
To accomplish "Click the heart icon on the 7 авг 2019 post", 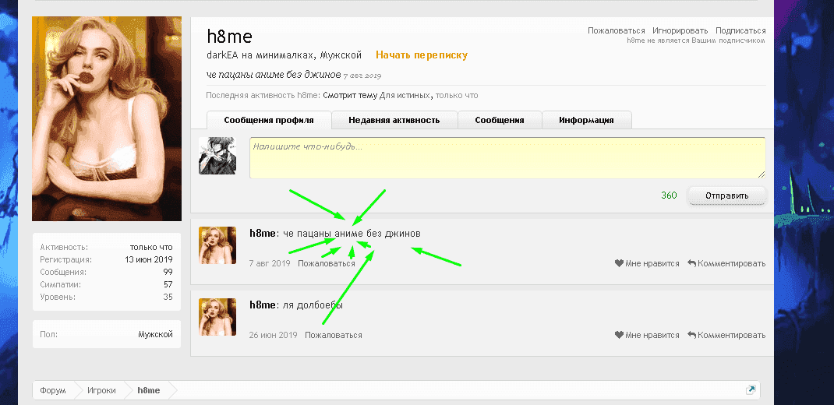I will [x=619, y=263].
